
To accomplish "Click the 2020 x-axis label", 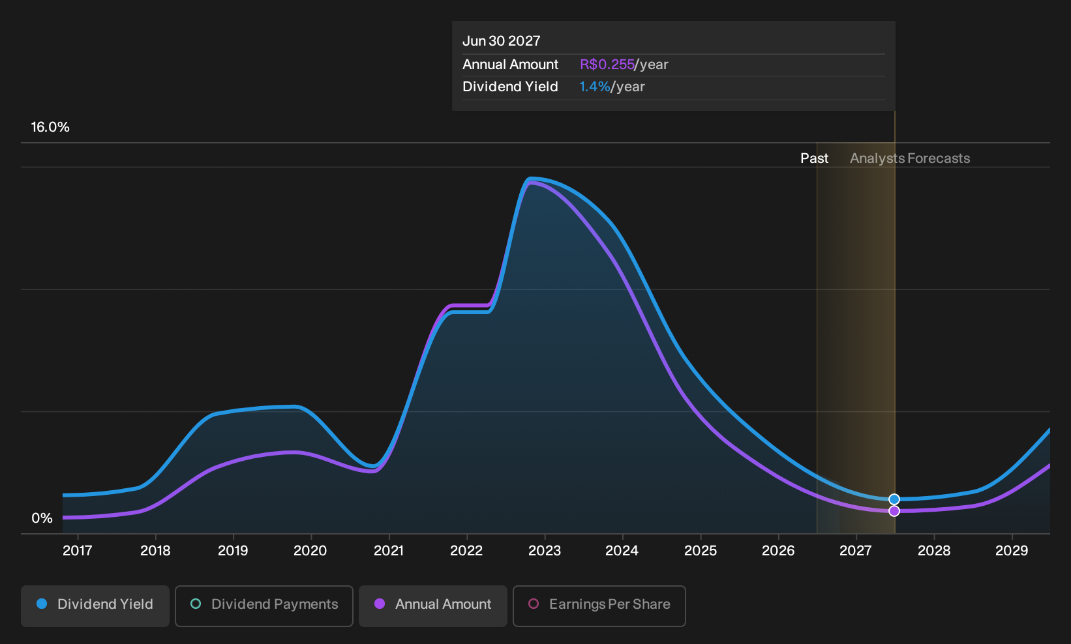I will pyautogui.click(x=310, y=551).
